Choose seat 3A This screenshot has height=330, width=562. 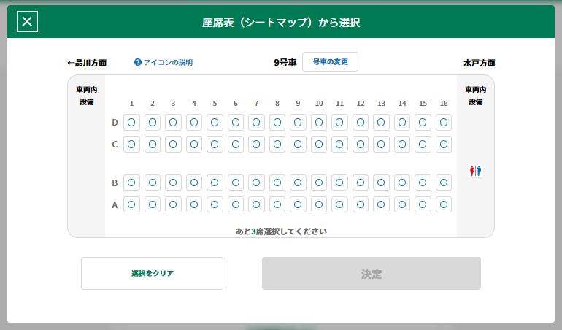point(173,204)
